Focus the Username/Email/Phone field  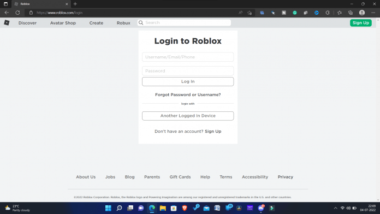coord(188,57)
